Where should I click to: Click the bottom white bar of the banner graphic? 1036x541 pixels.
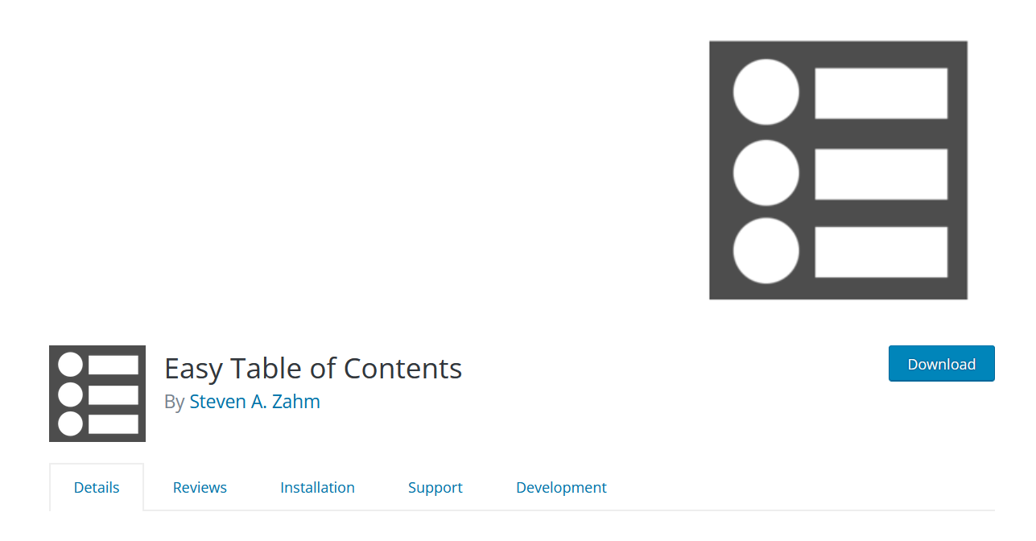click(x=882, y=251)
